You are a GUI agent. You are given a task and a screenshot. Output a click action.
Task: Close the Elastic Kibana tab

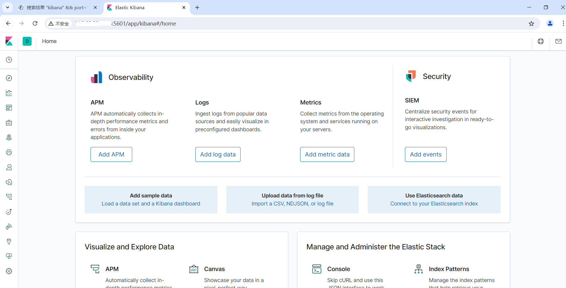click(184, 7)
